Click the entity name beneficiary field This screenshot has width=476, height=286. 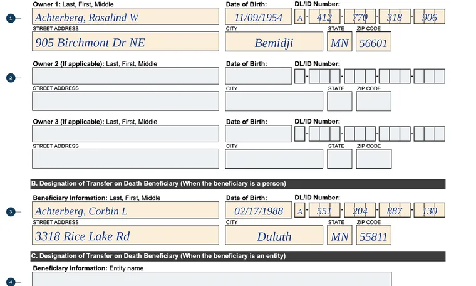pos(212,279)
